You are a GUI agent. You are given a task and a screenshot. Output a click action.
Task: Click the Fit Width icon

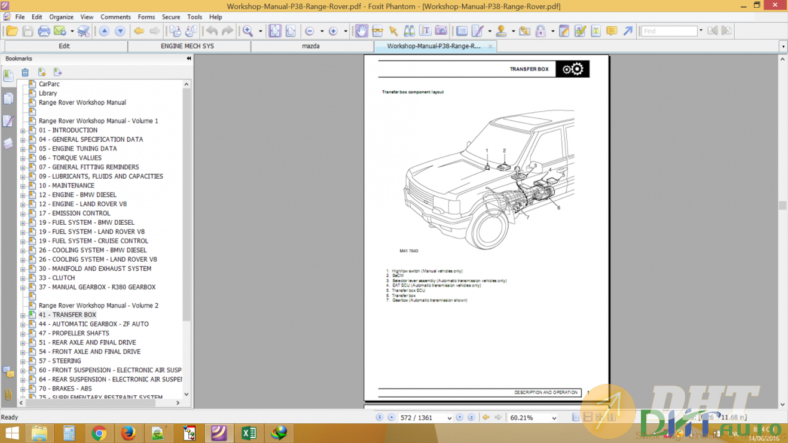click(x=291, y=31)
